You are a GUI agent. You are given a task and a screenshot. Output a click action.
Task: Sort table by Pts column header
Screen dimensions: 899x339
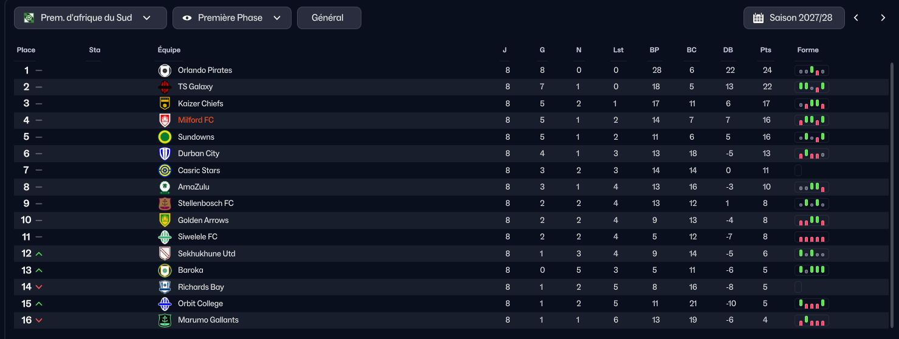(765, 50)
